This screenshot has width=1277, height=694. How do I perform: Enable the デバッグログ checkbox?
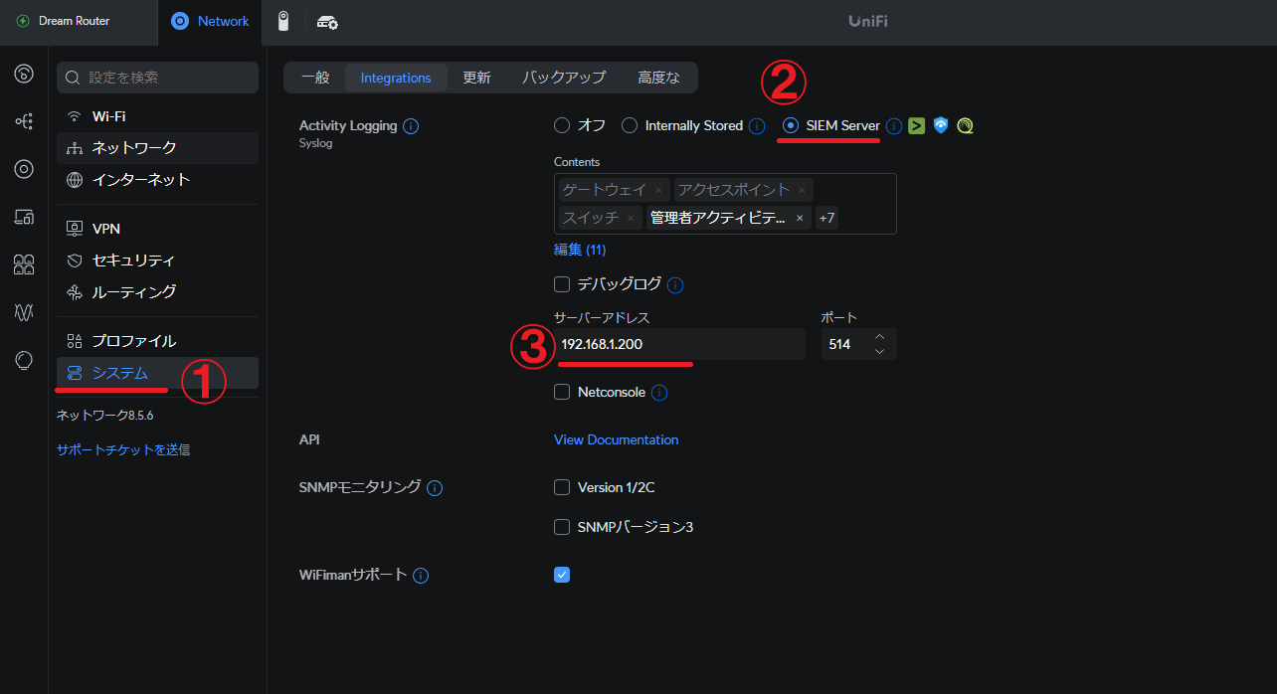click(x=562, y=284)
